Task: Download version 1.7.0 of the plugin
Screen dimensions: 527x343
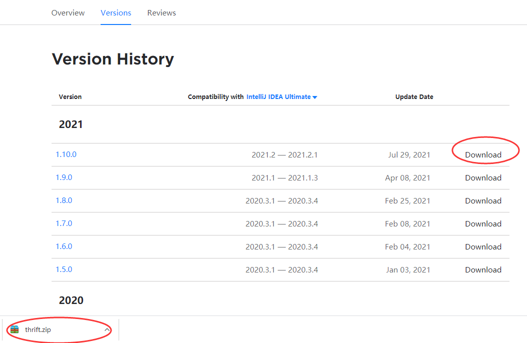Action: coord(483,224)
